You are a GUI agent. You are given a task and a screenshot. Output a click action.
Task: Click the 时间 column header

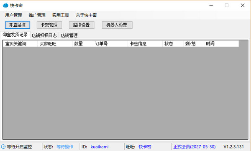(222, 43)
